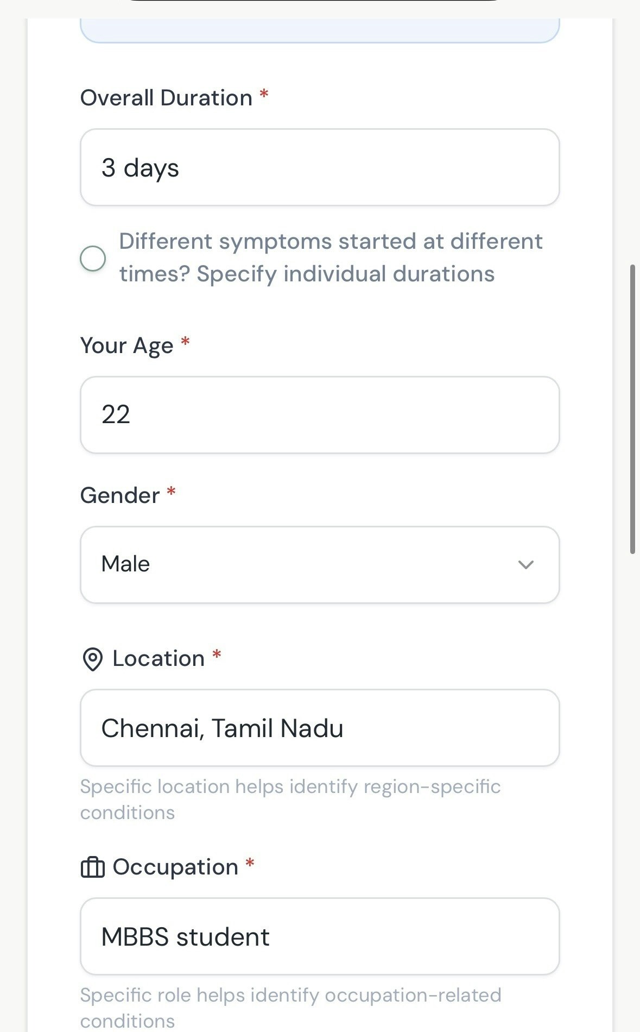Viewport: 640px width, 1032px height.
Task: Click the 'Gender' field label
Action: point(120,495)
